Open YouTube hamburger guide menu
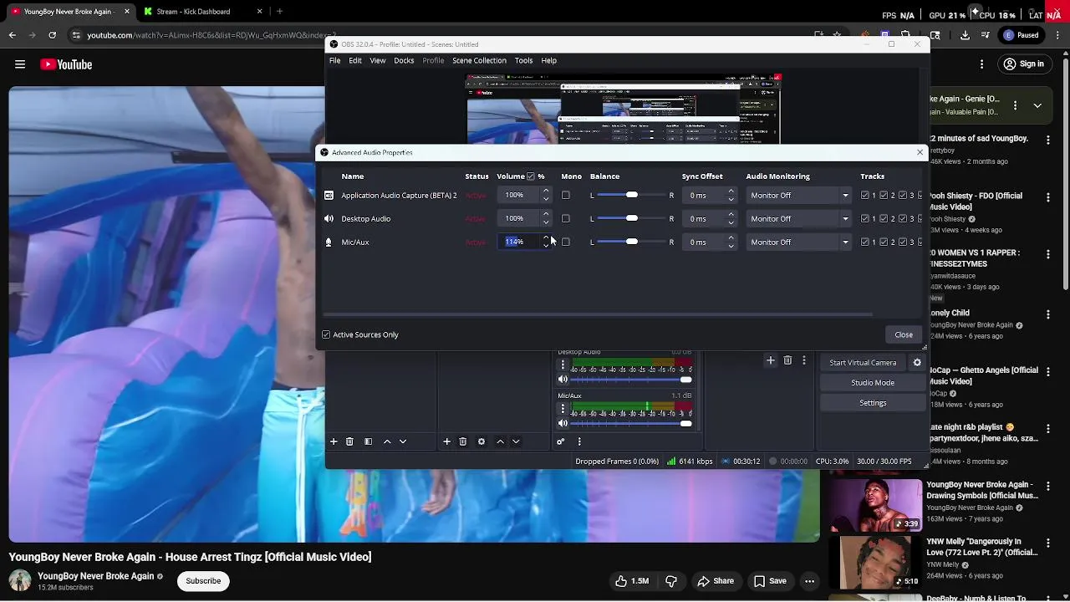The width and height of the screenshot is (1070, 602). click(x=20, y=64)
